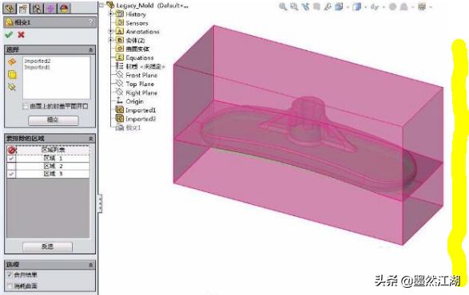Select the Imported2 feature in tree
This screenshot has width=469, height=295.
click(x=141, y=119)
